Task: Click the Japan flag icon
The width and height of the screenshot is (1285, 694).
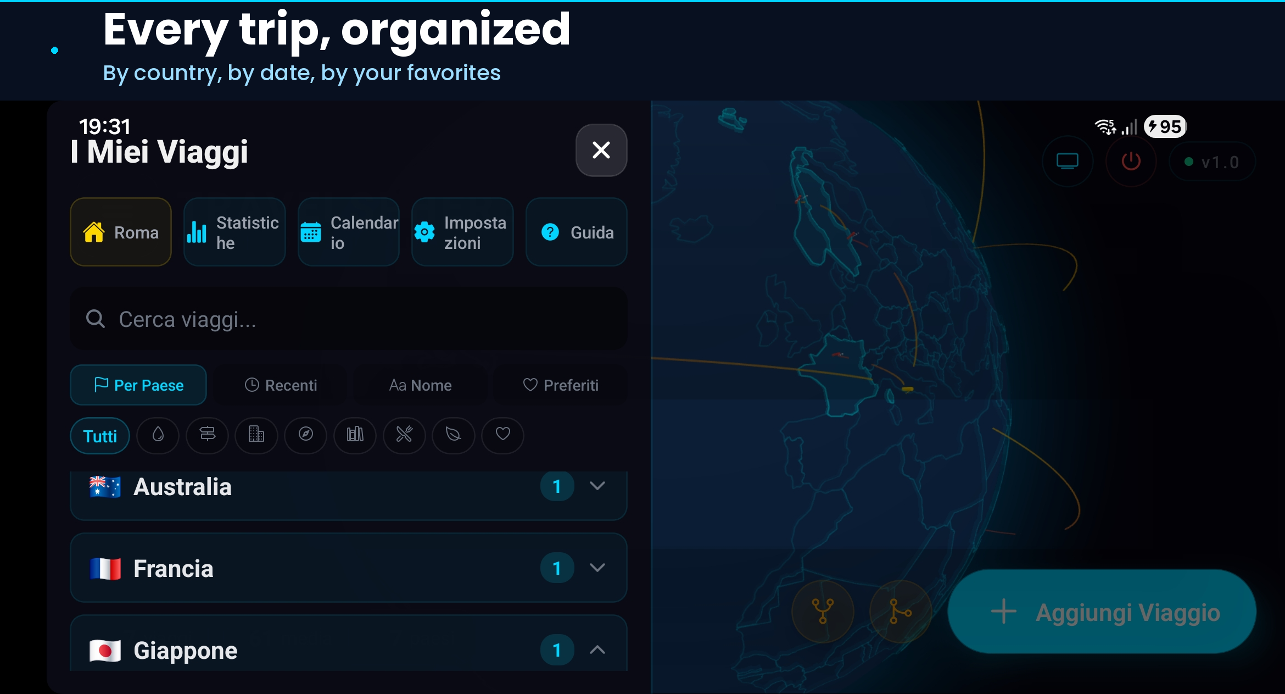Action: 105,651
